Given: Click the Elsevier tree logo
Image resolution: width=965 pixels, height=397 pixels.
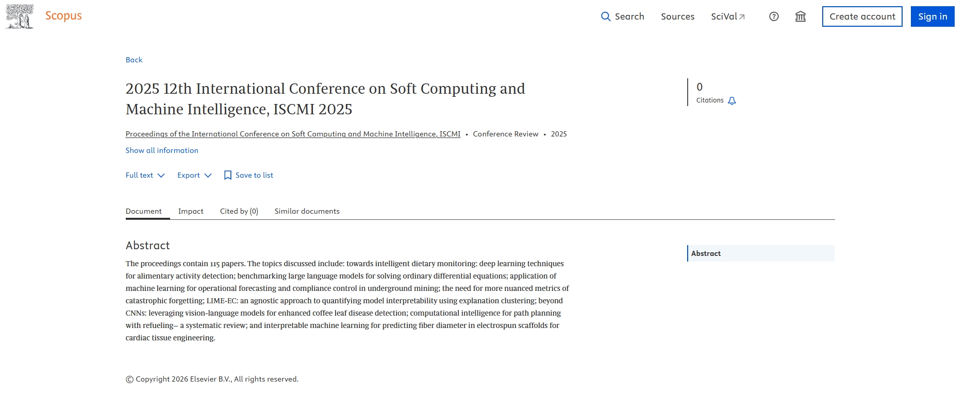Looking at the screenshot, I should 20,16.
